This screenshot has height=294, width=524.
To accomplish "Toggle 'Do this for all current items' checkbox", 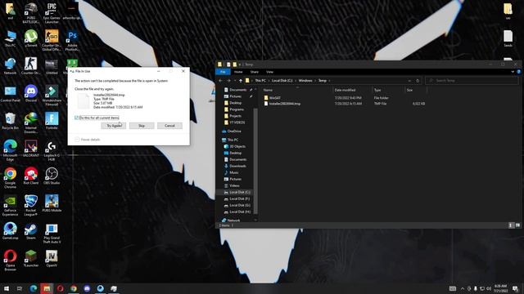I will pos(76,118).
